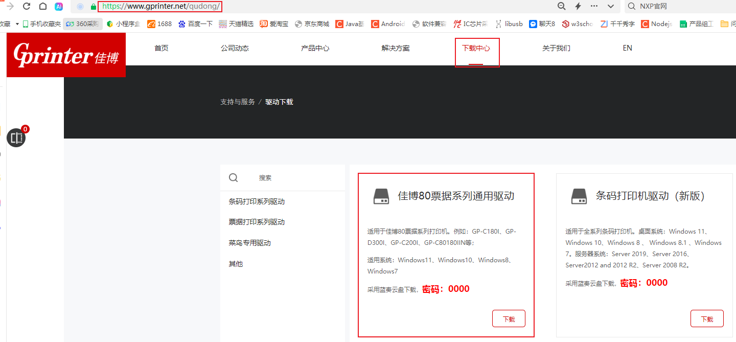Click the search magnifier icon in the sidebar
The width and height of the screenshot is (736, 342).
coord(234,177)
